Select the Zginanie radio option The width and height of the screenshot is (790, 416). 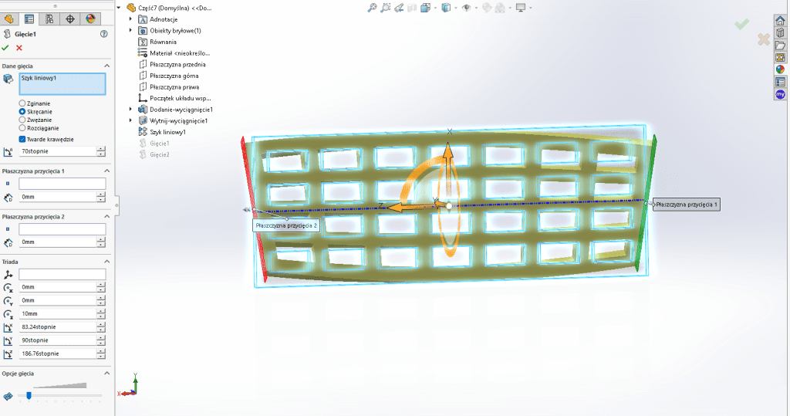[x=22, y=103]
